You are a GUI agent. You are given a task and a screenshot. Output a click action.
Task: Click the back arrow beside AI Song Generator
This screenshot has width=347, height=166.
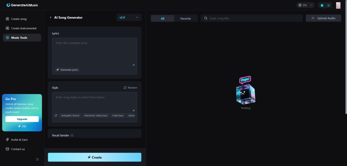50,17
